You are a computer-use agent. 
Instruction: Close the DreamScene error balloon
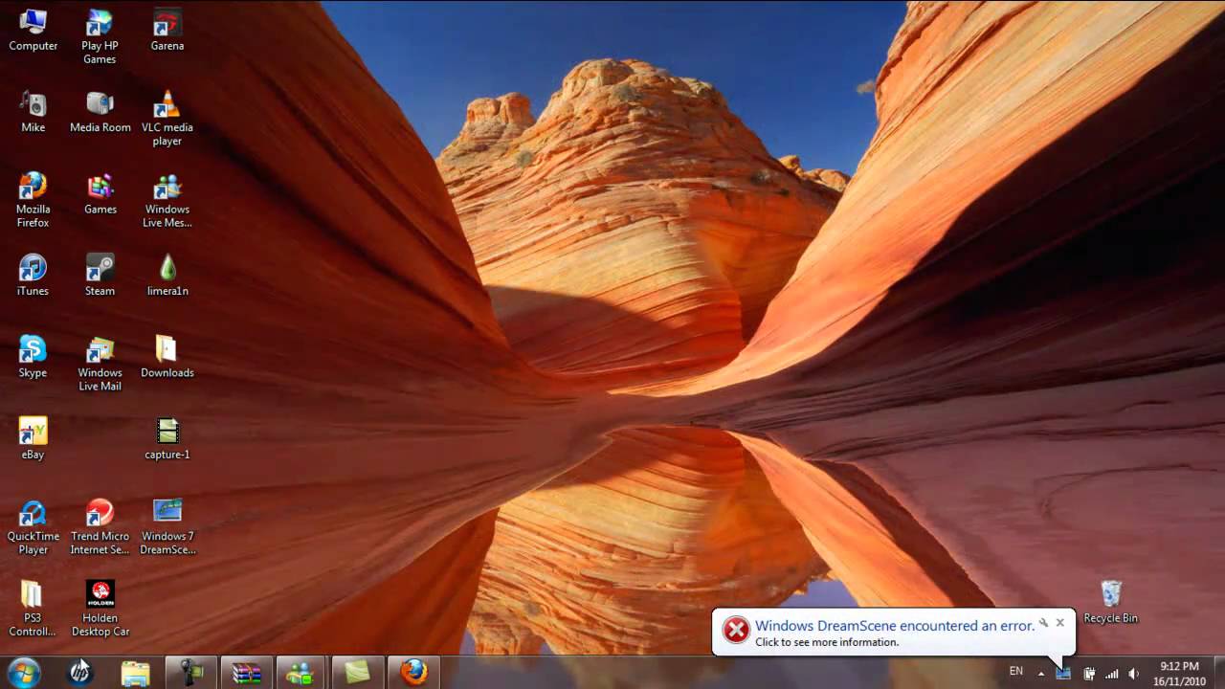click(x=1059, y=623)
